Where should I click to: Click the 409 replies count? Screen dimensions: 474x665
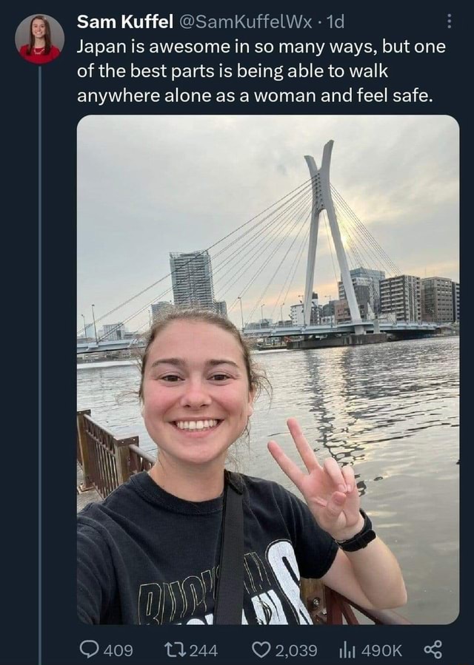(118, 649)
